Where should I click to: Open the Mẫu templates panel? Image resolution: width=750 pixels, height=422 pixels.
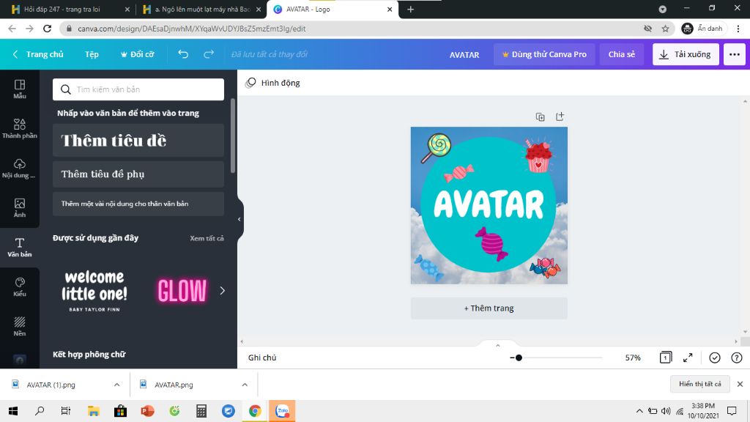click(20, 89)
